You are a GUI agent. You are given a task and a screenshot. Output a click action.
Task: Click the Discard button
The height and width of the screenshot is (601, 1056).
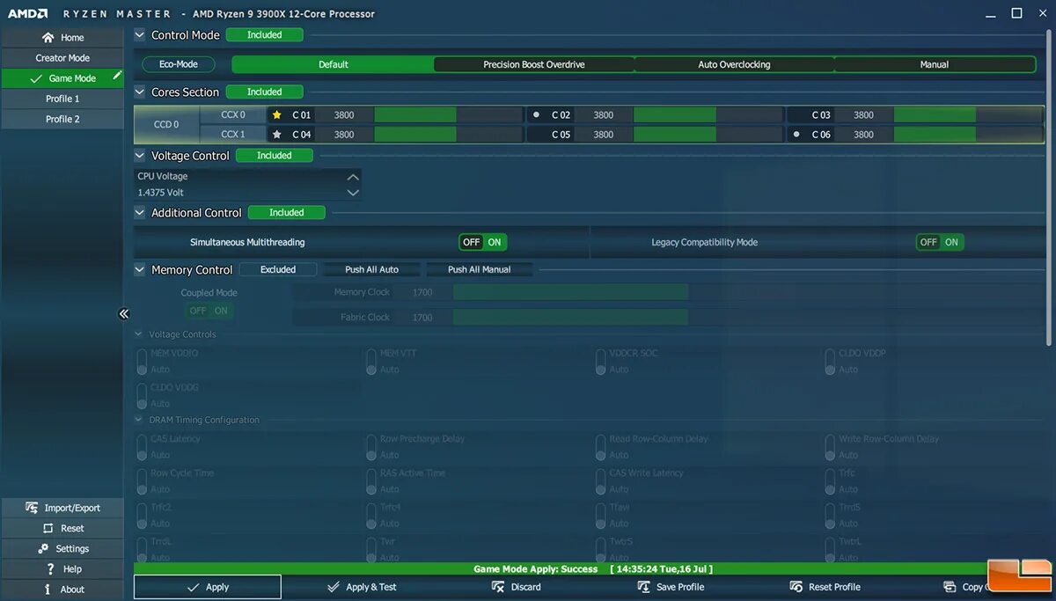pos(517,587)
